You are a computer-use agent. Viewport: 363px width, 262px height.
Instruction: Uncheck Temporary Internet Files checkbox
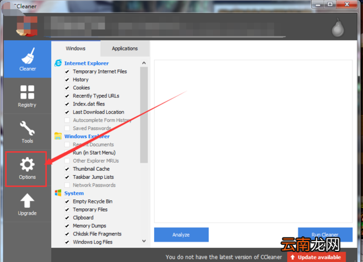tap(67, 72)
